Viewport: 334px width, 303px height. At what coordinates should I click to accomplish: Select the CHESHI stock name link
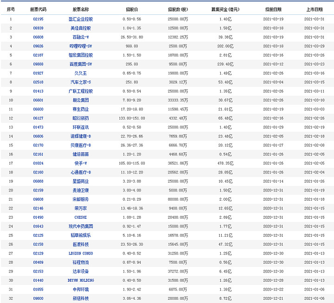(x=81, y=217)
